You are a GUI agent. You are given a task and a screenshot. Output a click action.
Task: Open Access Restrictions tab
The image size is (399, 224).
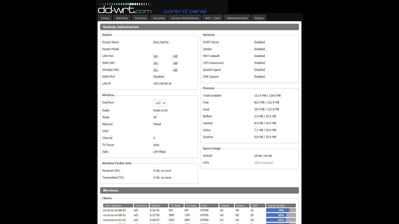(185, 18)
